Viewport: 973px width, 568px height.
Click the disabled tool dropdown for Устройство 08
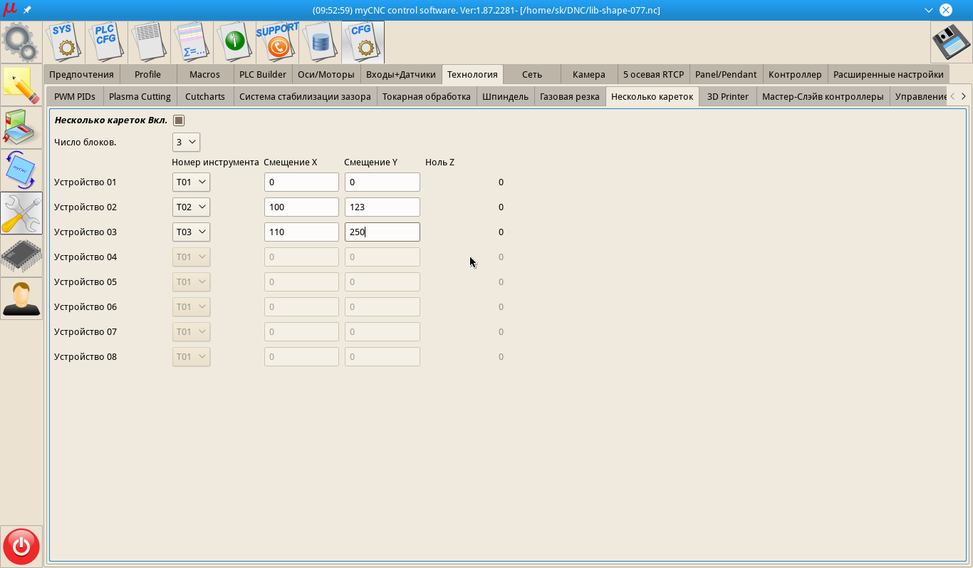[191, 356]
